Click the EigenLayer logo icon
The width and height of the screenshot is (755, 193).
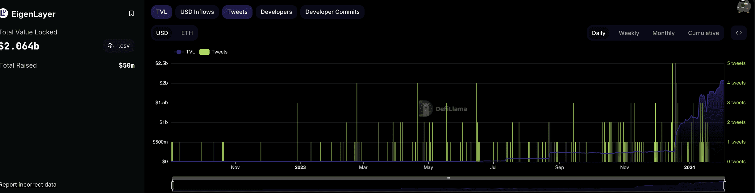coord(4,14)
